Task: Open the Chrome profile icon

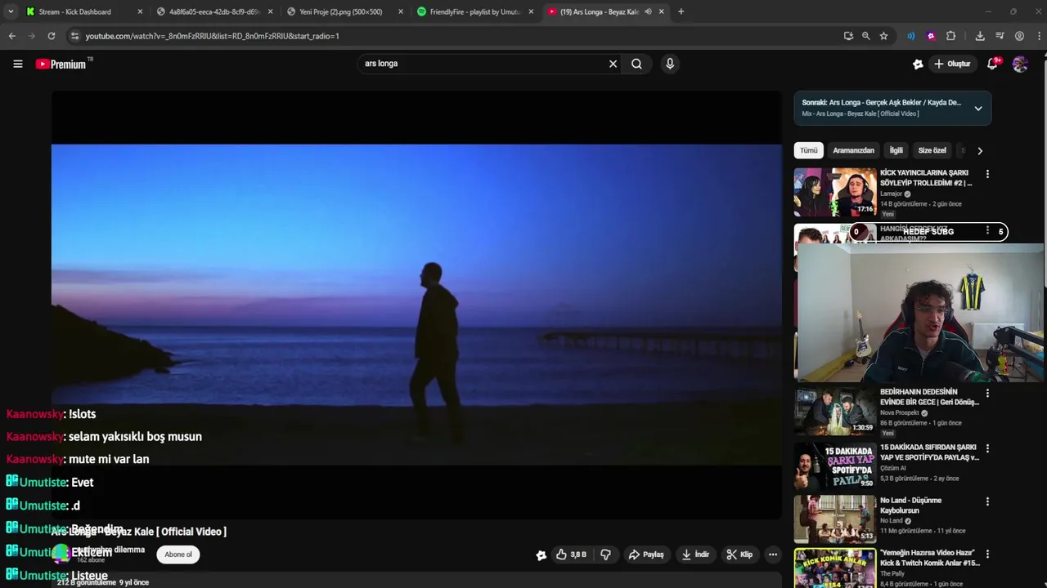Action: (1019, 36)
